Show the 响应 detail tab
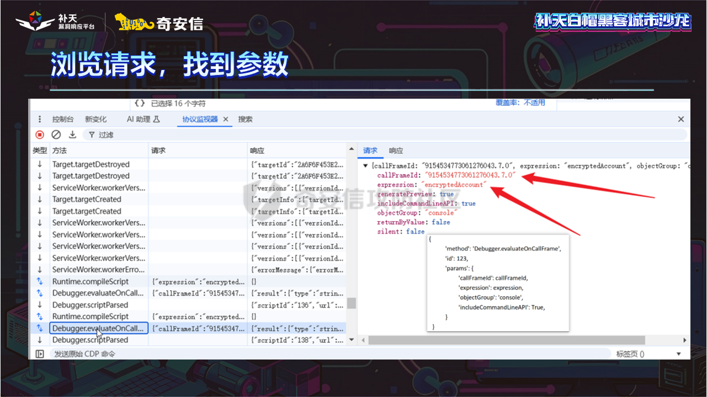 396,151
